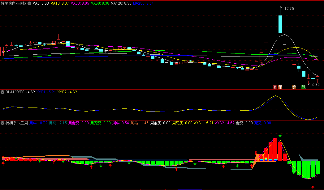Select the 月死叉: 0.00 value

pos(101,123)
